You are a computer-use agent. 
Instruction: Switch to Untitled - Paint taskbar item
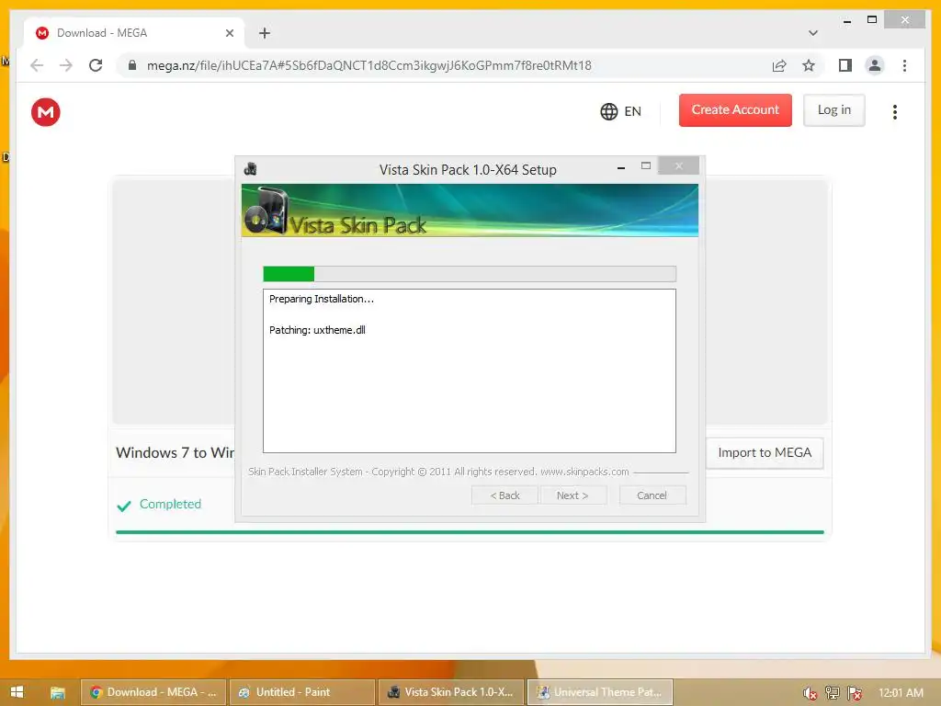point(301,692)
